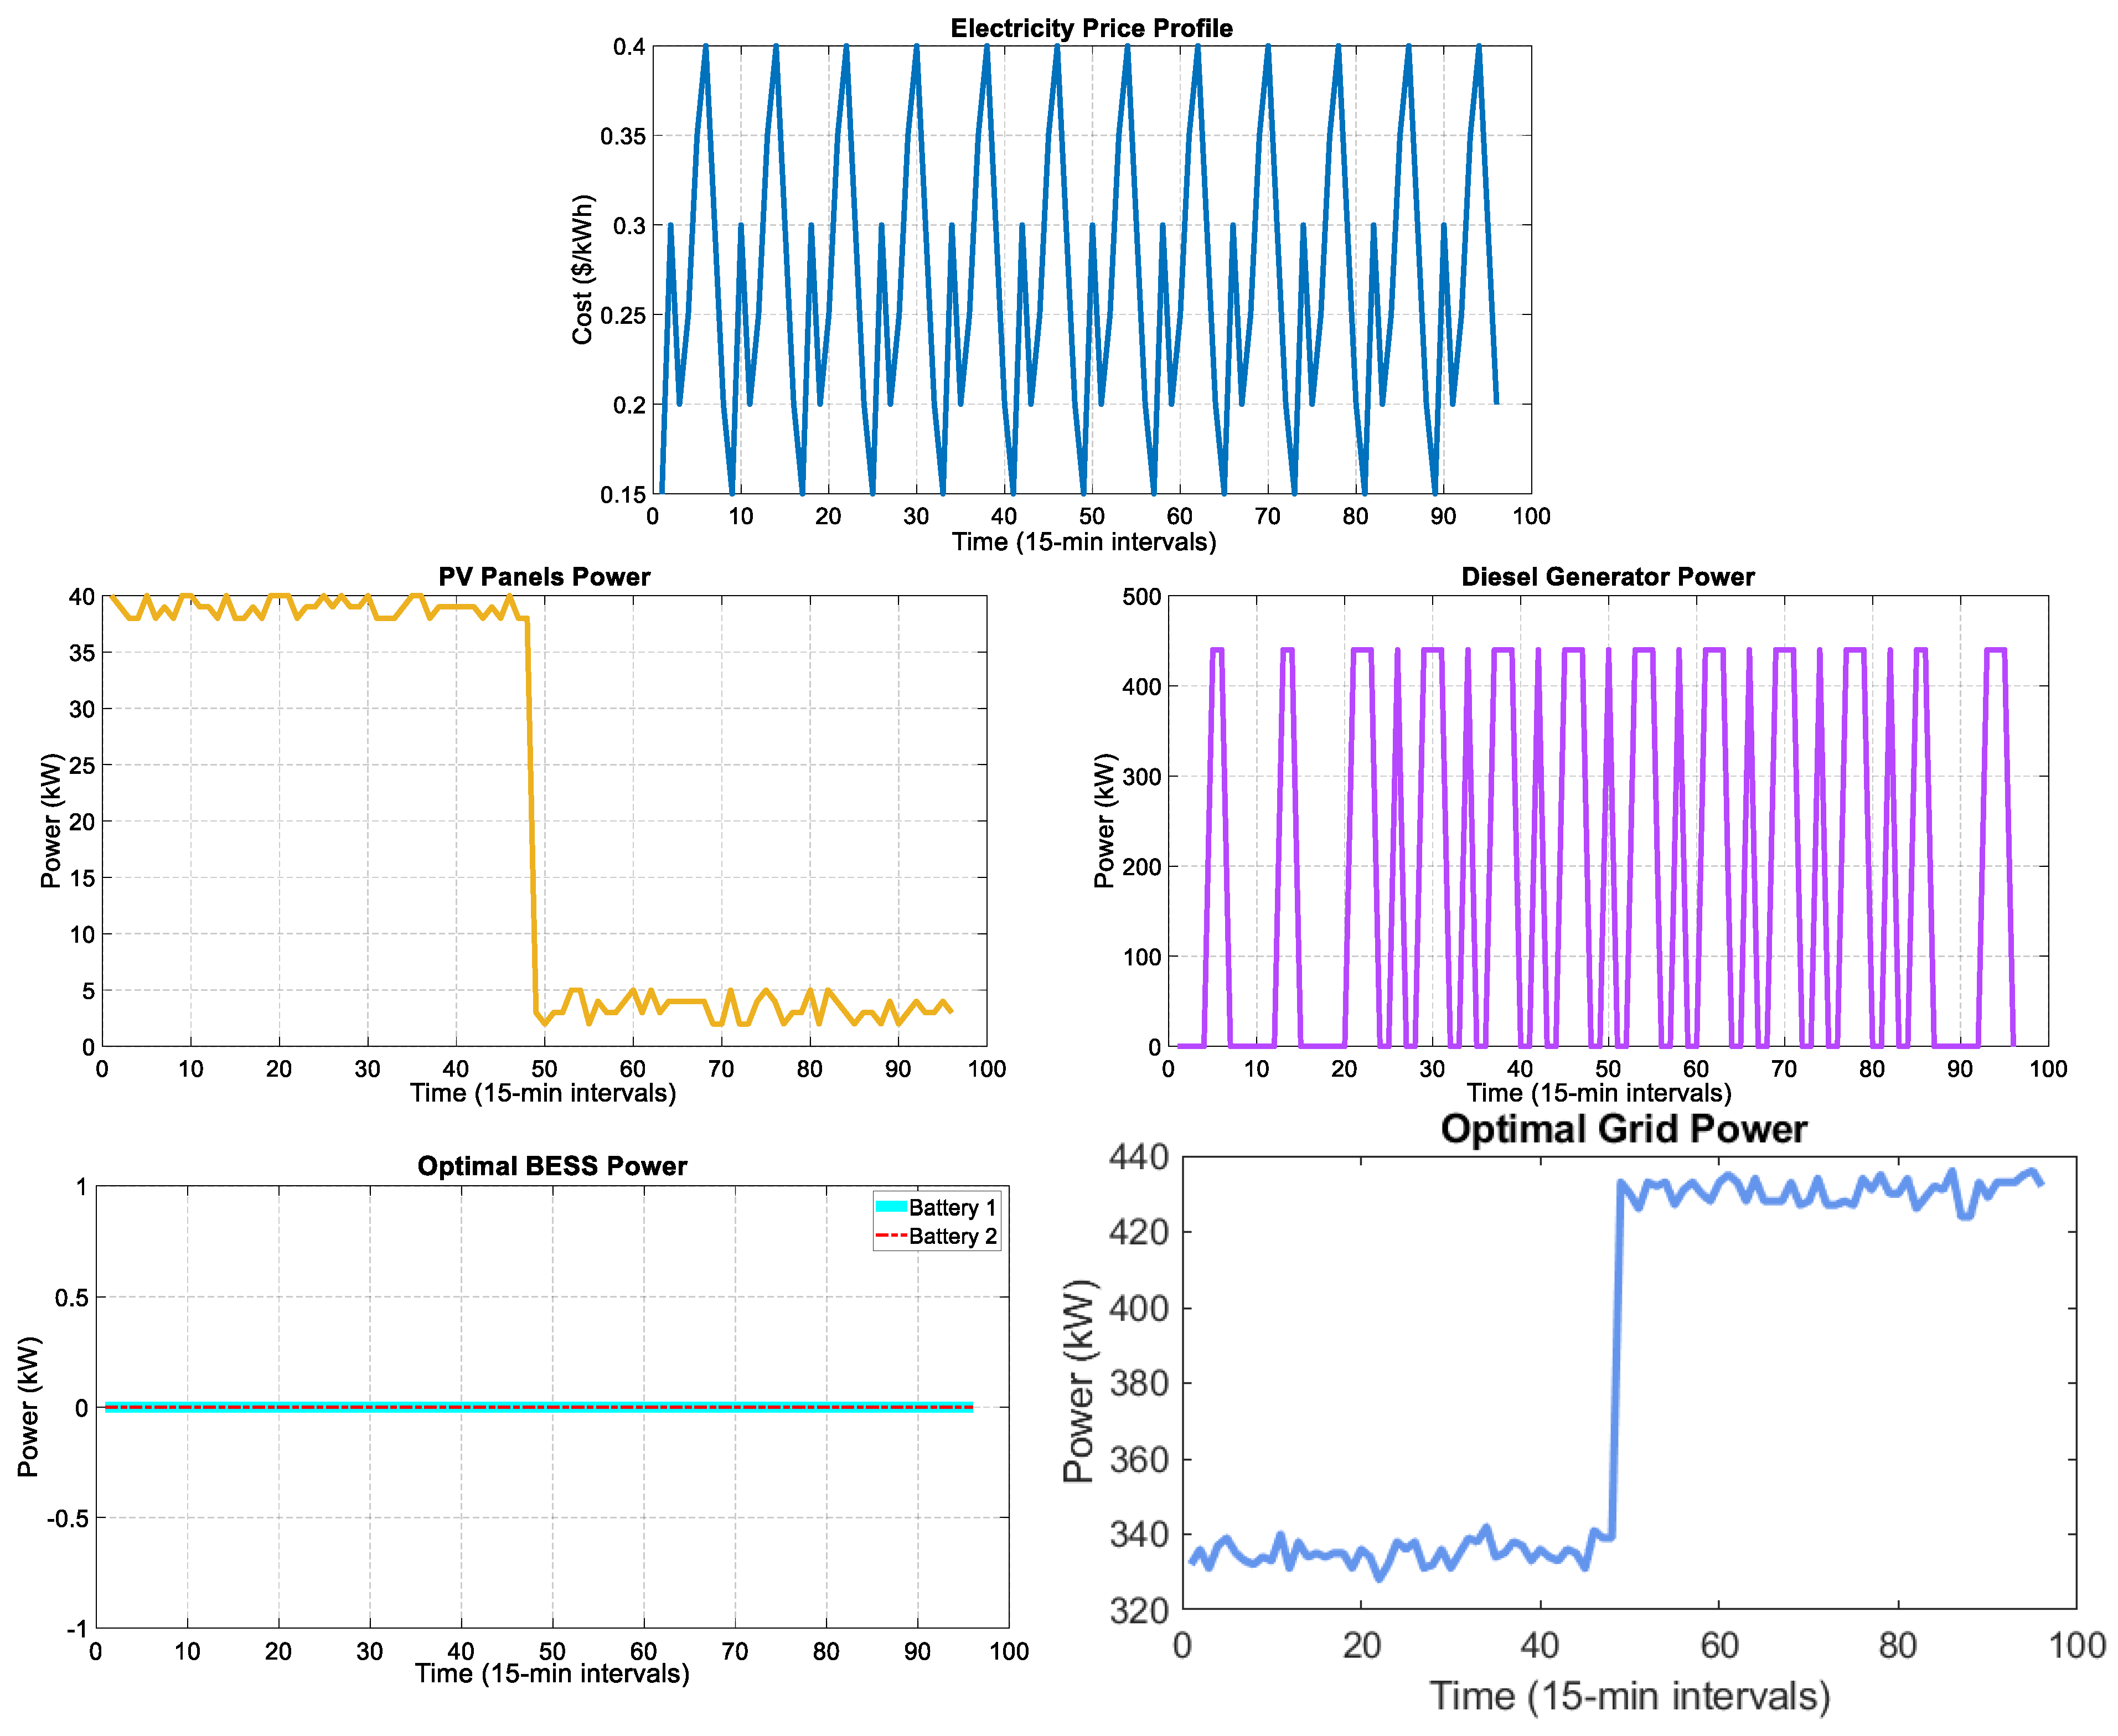This screenshot has height=1736, width=2118.
Task: Click x-axis label under Optimal Grid Power
Action: click(x=1629, y=1697)
